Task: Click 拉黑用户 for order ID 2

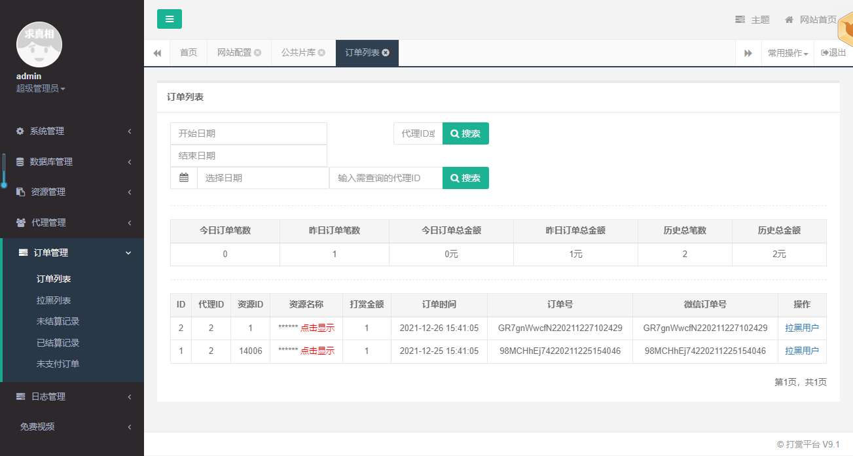Action: [x=802, y=328]
